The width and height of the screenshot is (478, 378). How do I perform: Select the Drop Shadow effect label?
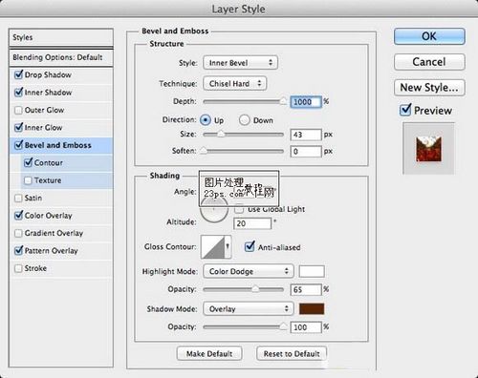click(x=48, y=74)
